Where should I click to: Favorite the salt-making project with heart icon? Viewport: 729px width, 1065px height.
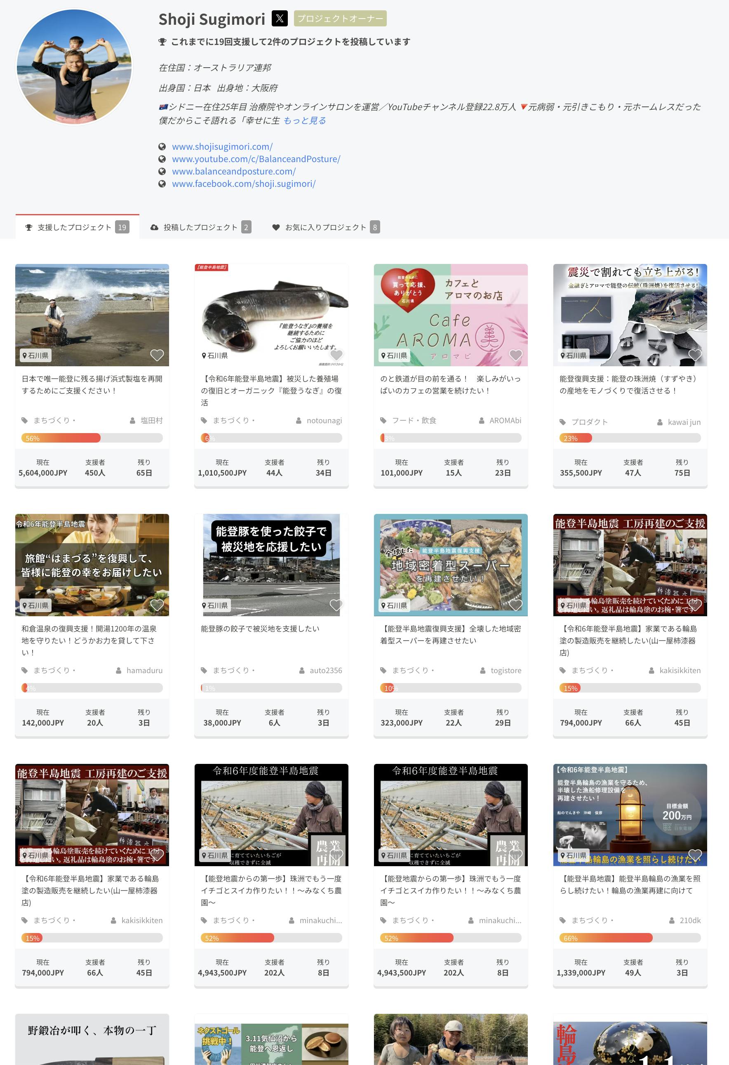(x=157, y=355)
